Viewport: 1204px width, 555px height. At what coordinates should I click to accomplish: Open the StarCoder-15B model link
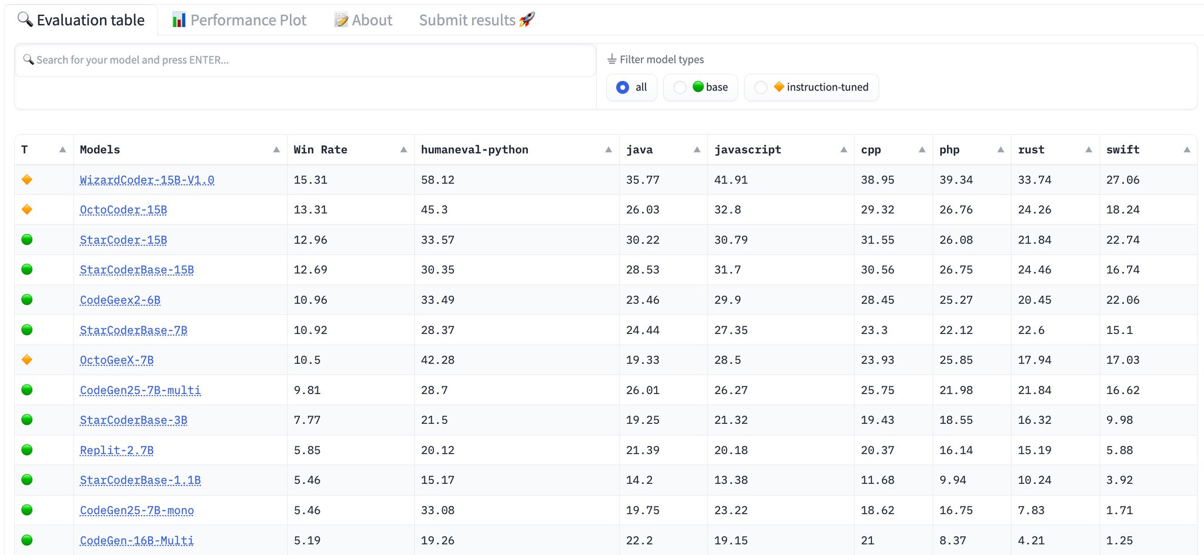point(123,240)
